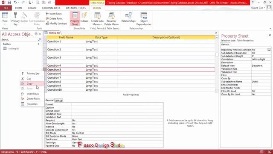Click the Text Format value Plain Text

click(x=118, y=139)
